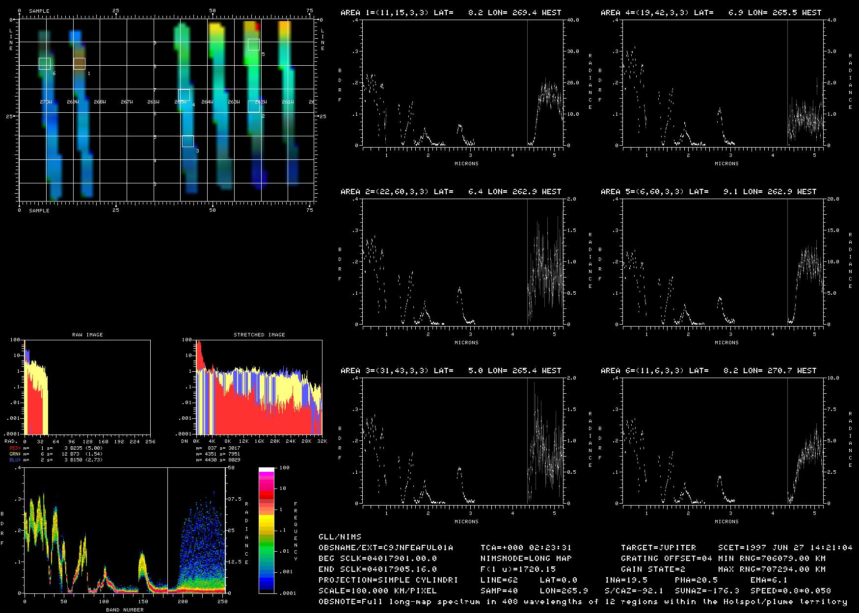Click the Raw Image histogram
The width and height of the screenshot is (859, 613).
87,387
